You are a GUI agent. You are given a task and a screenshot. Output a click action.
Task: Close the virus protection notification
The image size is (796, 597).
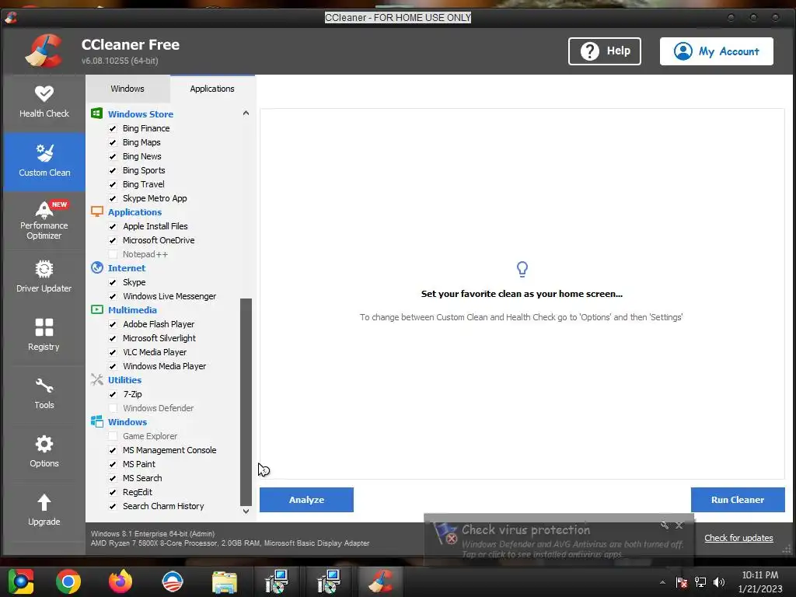tap(679, 525)
